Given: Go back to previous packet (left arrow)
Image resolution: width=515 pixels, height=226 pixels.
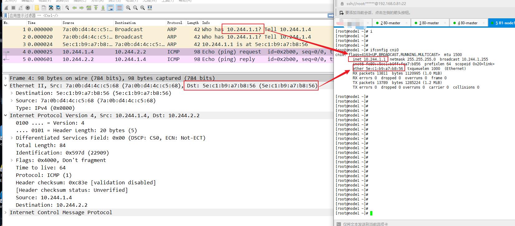Looking at the screenshot, I should coord(74,8).
